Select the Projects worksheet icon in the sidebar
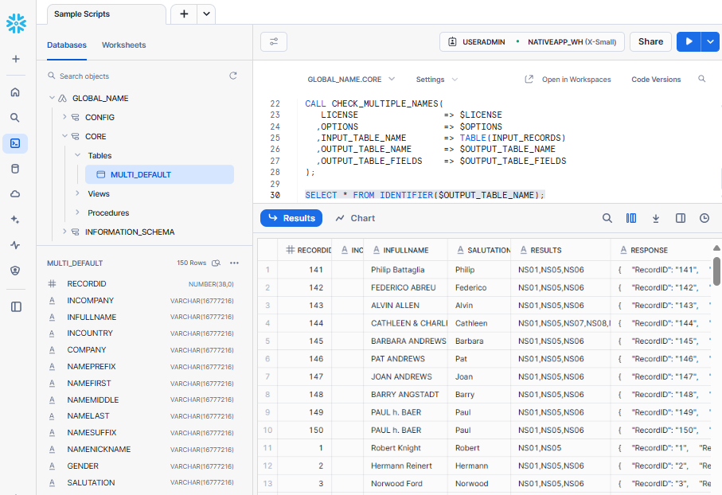Screen dimensions: 722x495 coord(15,144)
